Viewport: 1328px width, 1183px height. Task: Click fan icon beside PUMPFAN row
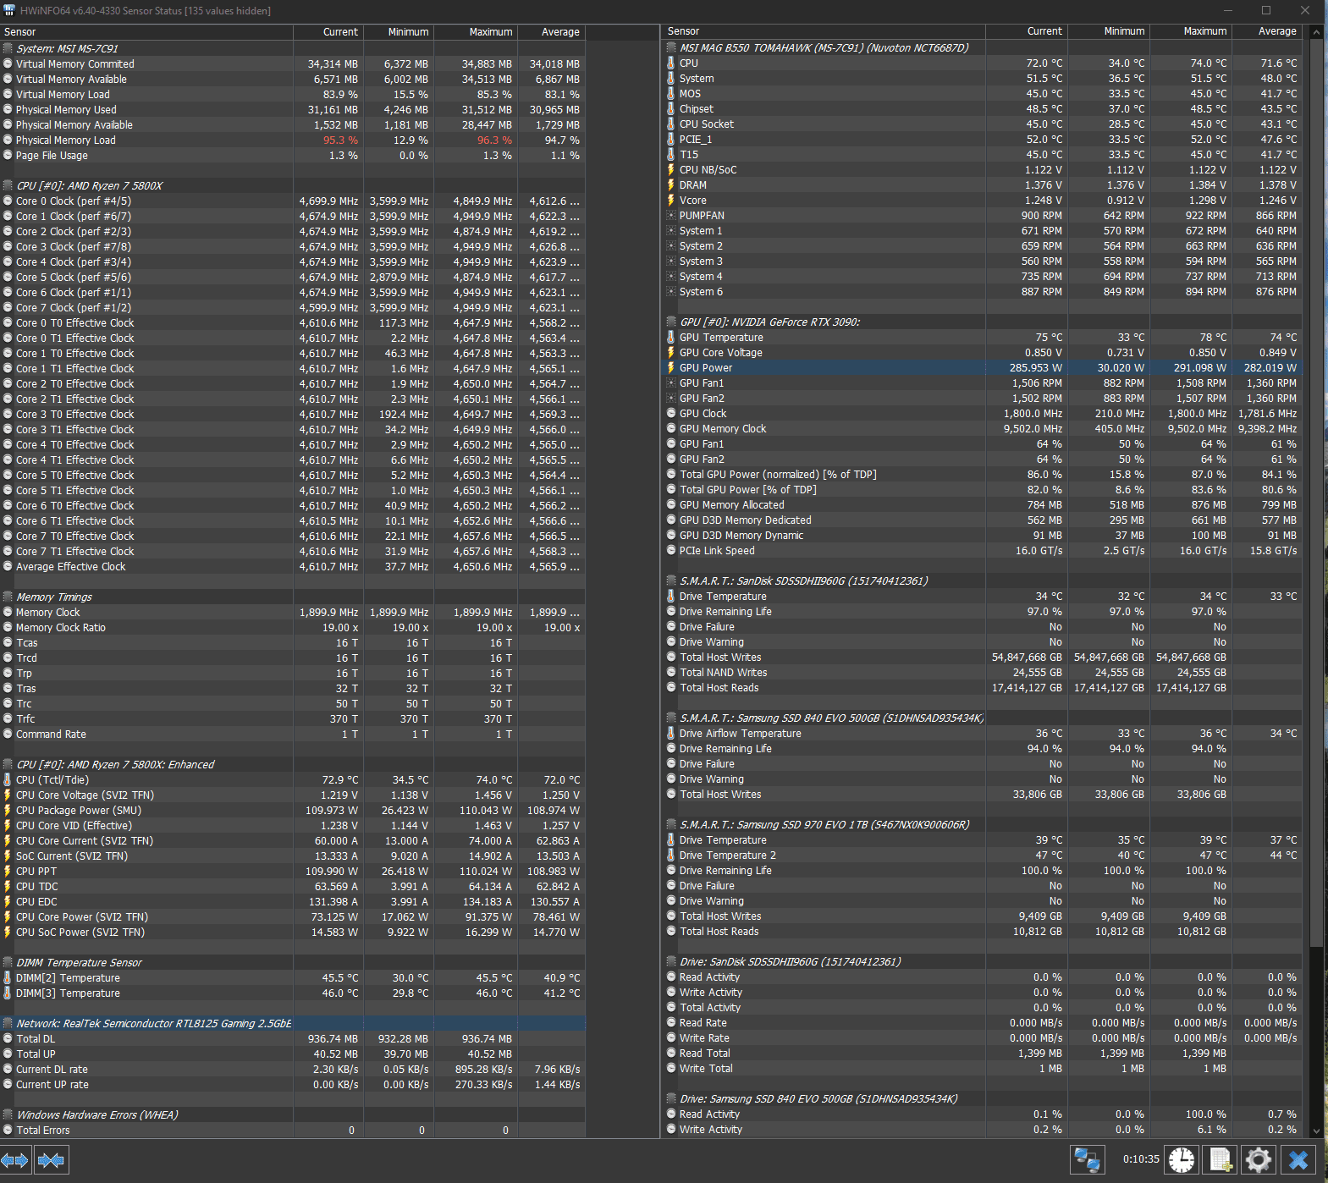671,215
